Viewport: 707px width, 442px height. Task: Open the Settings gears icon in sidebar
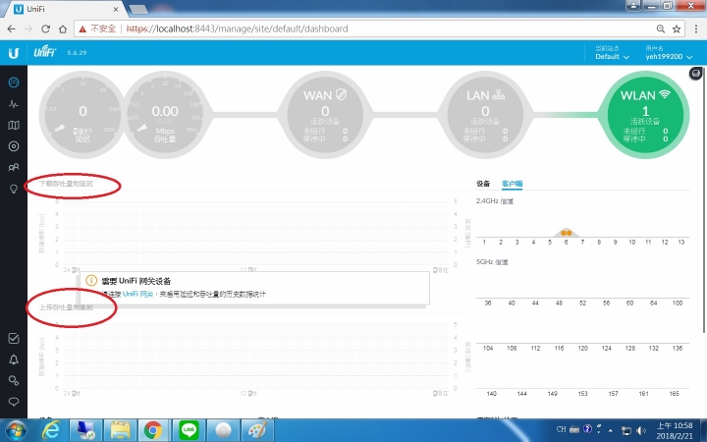14,380
